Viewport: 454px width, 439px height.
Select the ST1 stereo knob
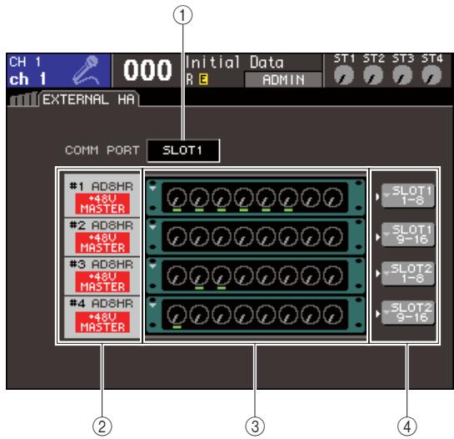[x=344, y=75]
